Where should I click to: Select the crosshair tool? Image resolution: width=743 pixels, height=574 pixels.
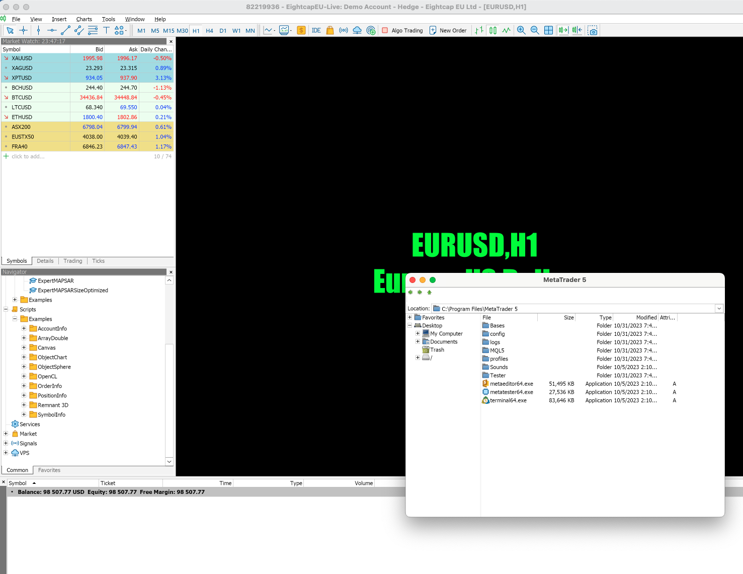(x=23, y=31)
